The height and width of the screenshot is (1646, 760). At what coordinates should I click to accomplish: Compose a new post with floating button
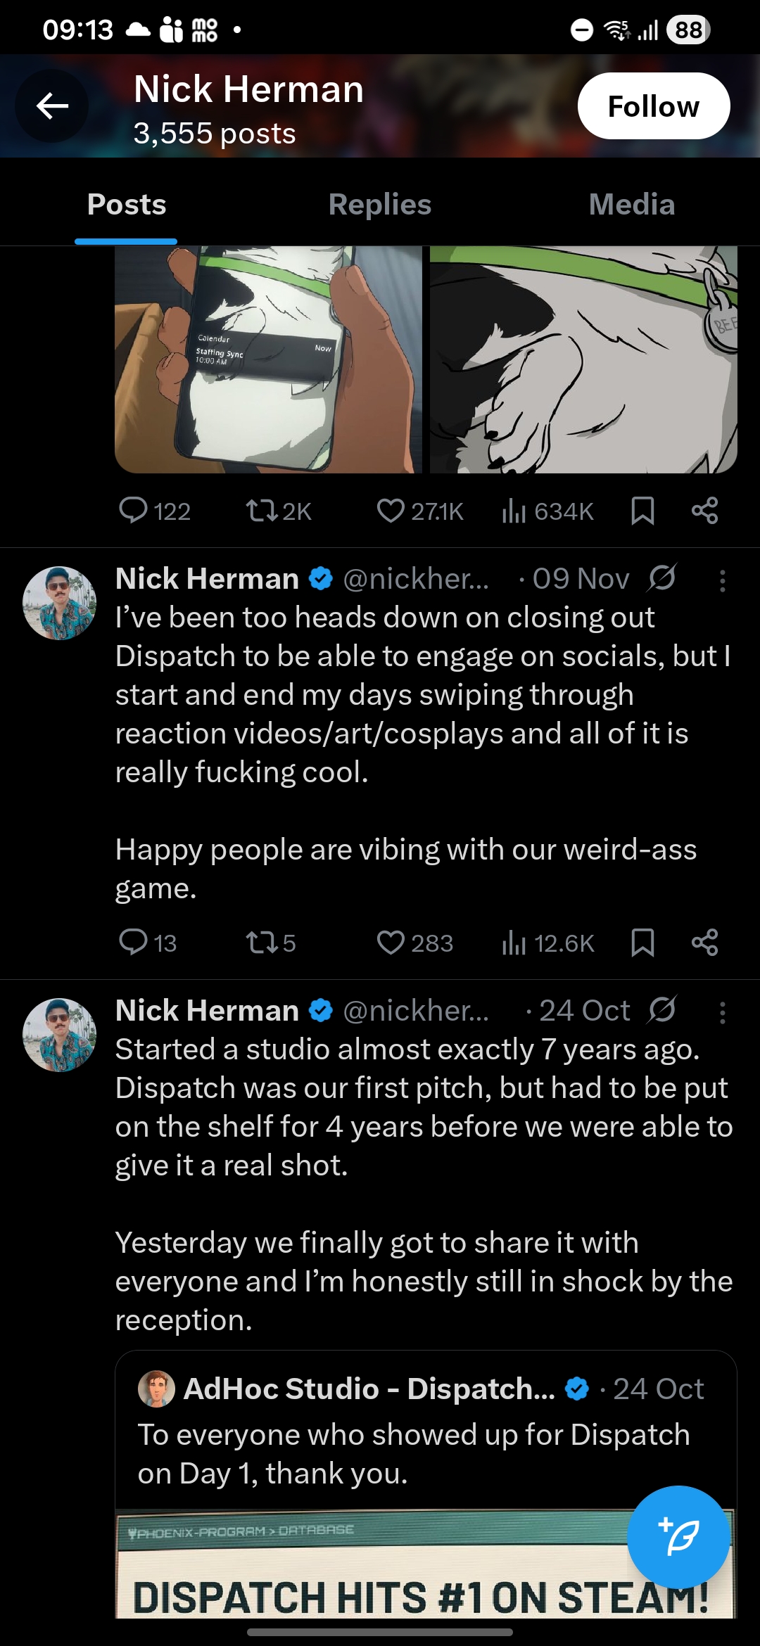tap(678, 1537)
